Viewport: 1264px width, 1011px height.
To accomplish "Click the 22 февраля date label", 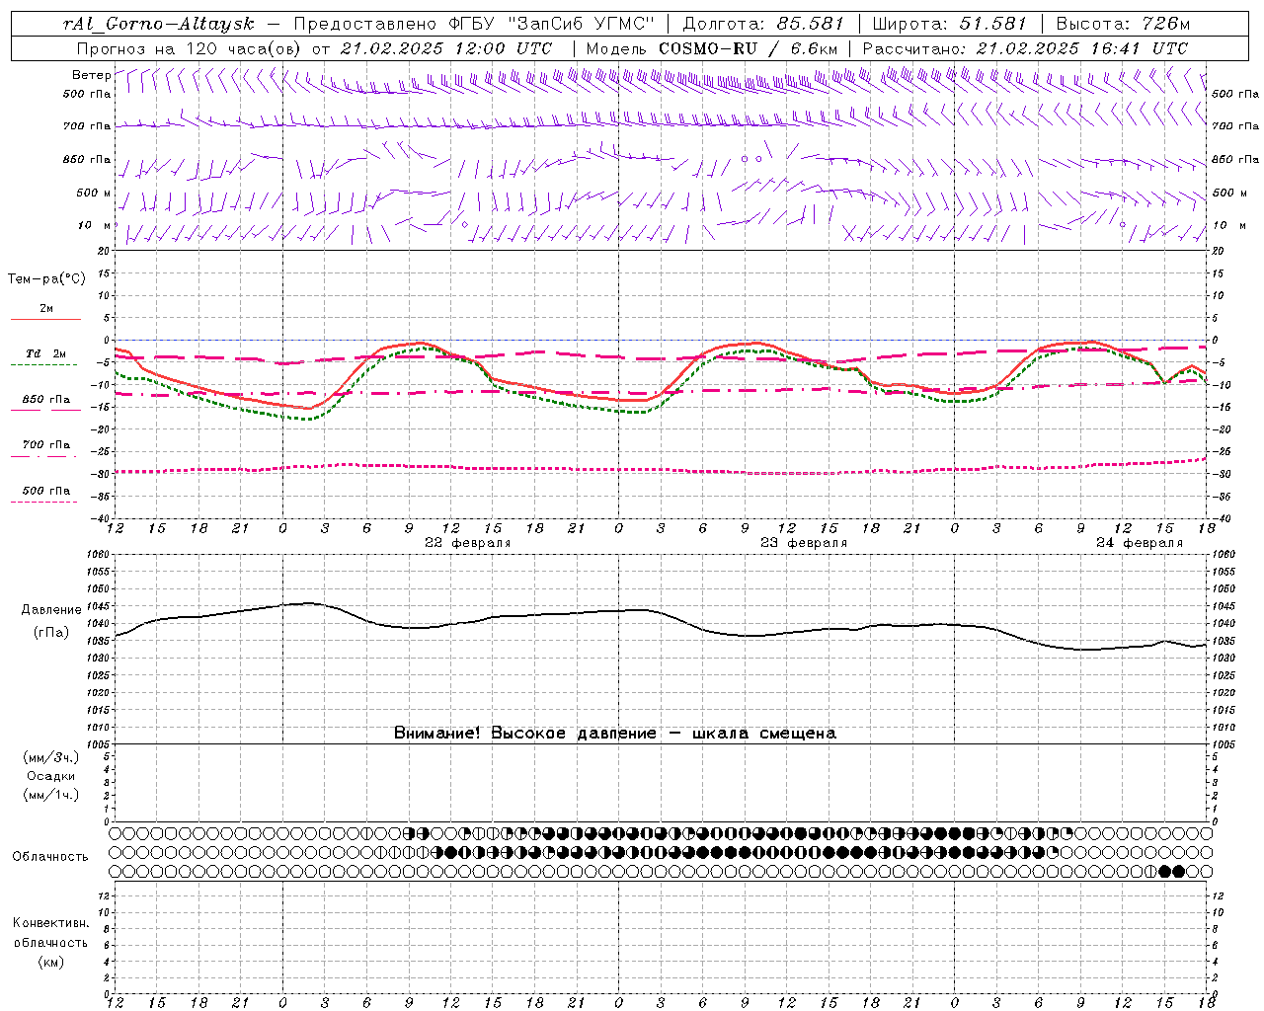I will [467, 543].
